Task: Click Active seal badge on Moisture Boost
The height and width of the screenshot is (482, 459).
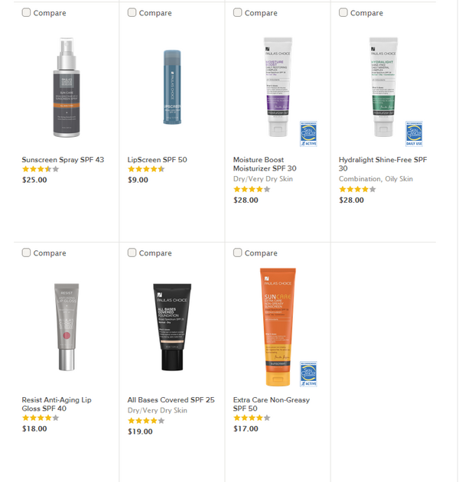Action: [308, 134]
